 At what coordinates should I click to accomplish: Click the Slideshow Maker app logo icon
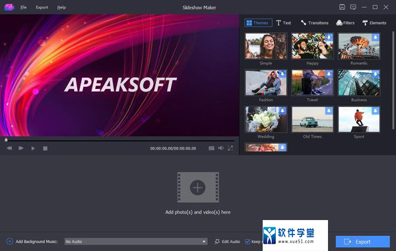click(x=9, y=7)
